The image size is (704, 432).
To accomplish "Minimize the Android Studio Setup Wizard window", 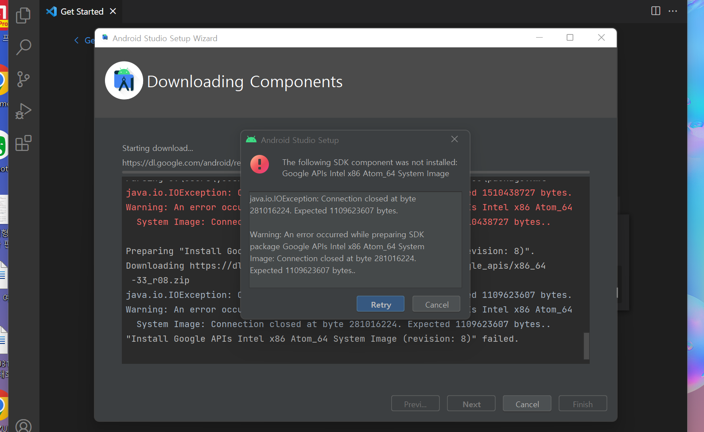I will coord(539,38).
